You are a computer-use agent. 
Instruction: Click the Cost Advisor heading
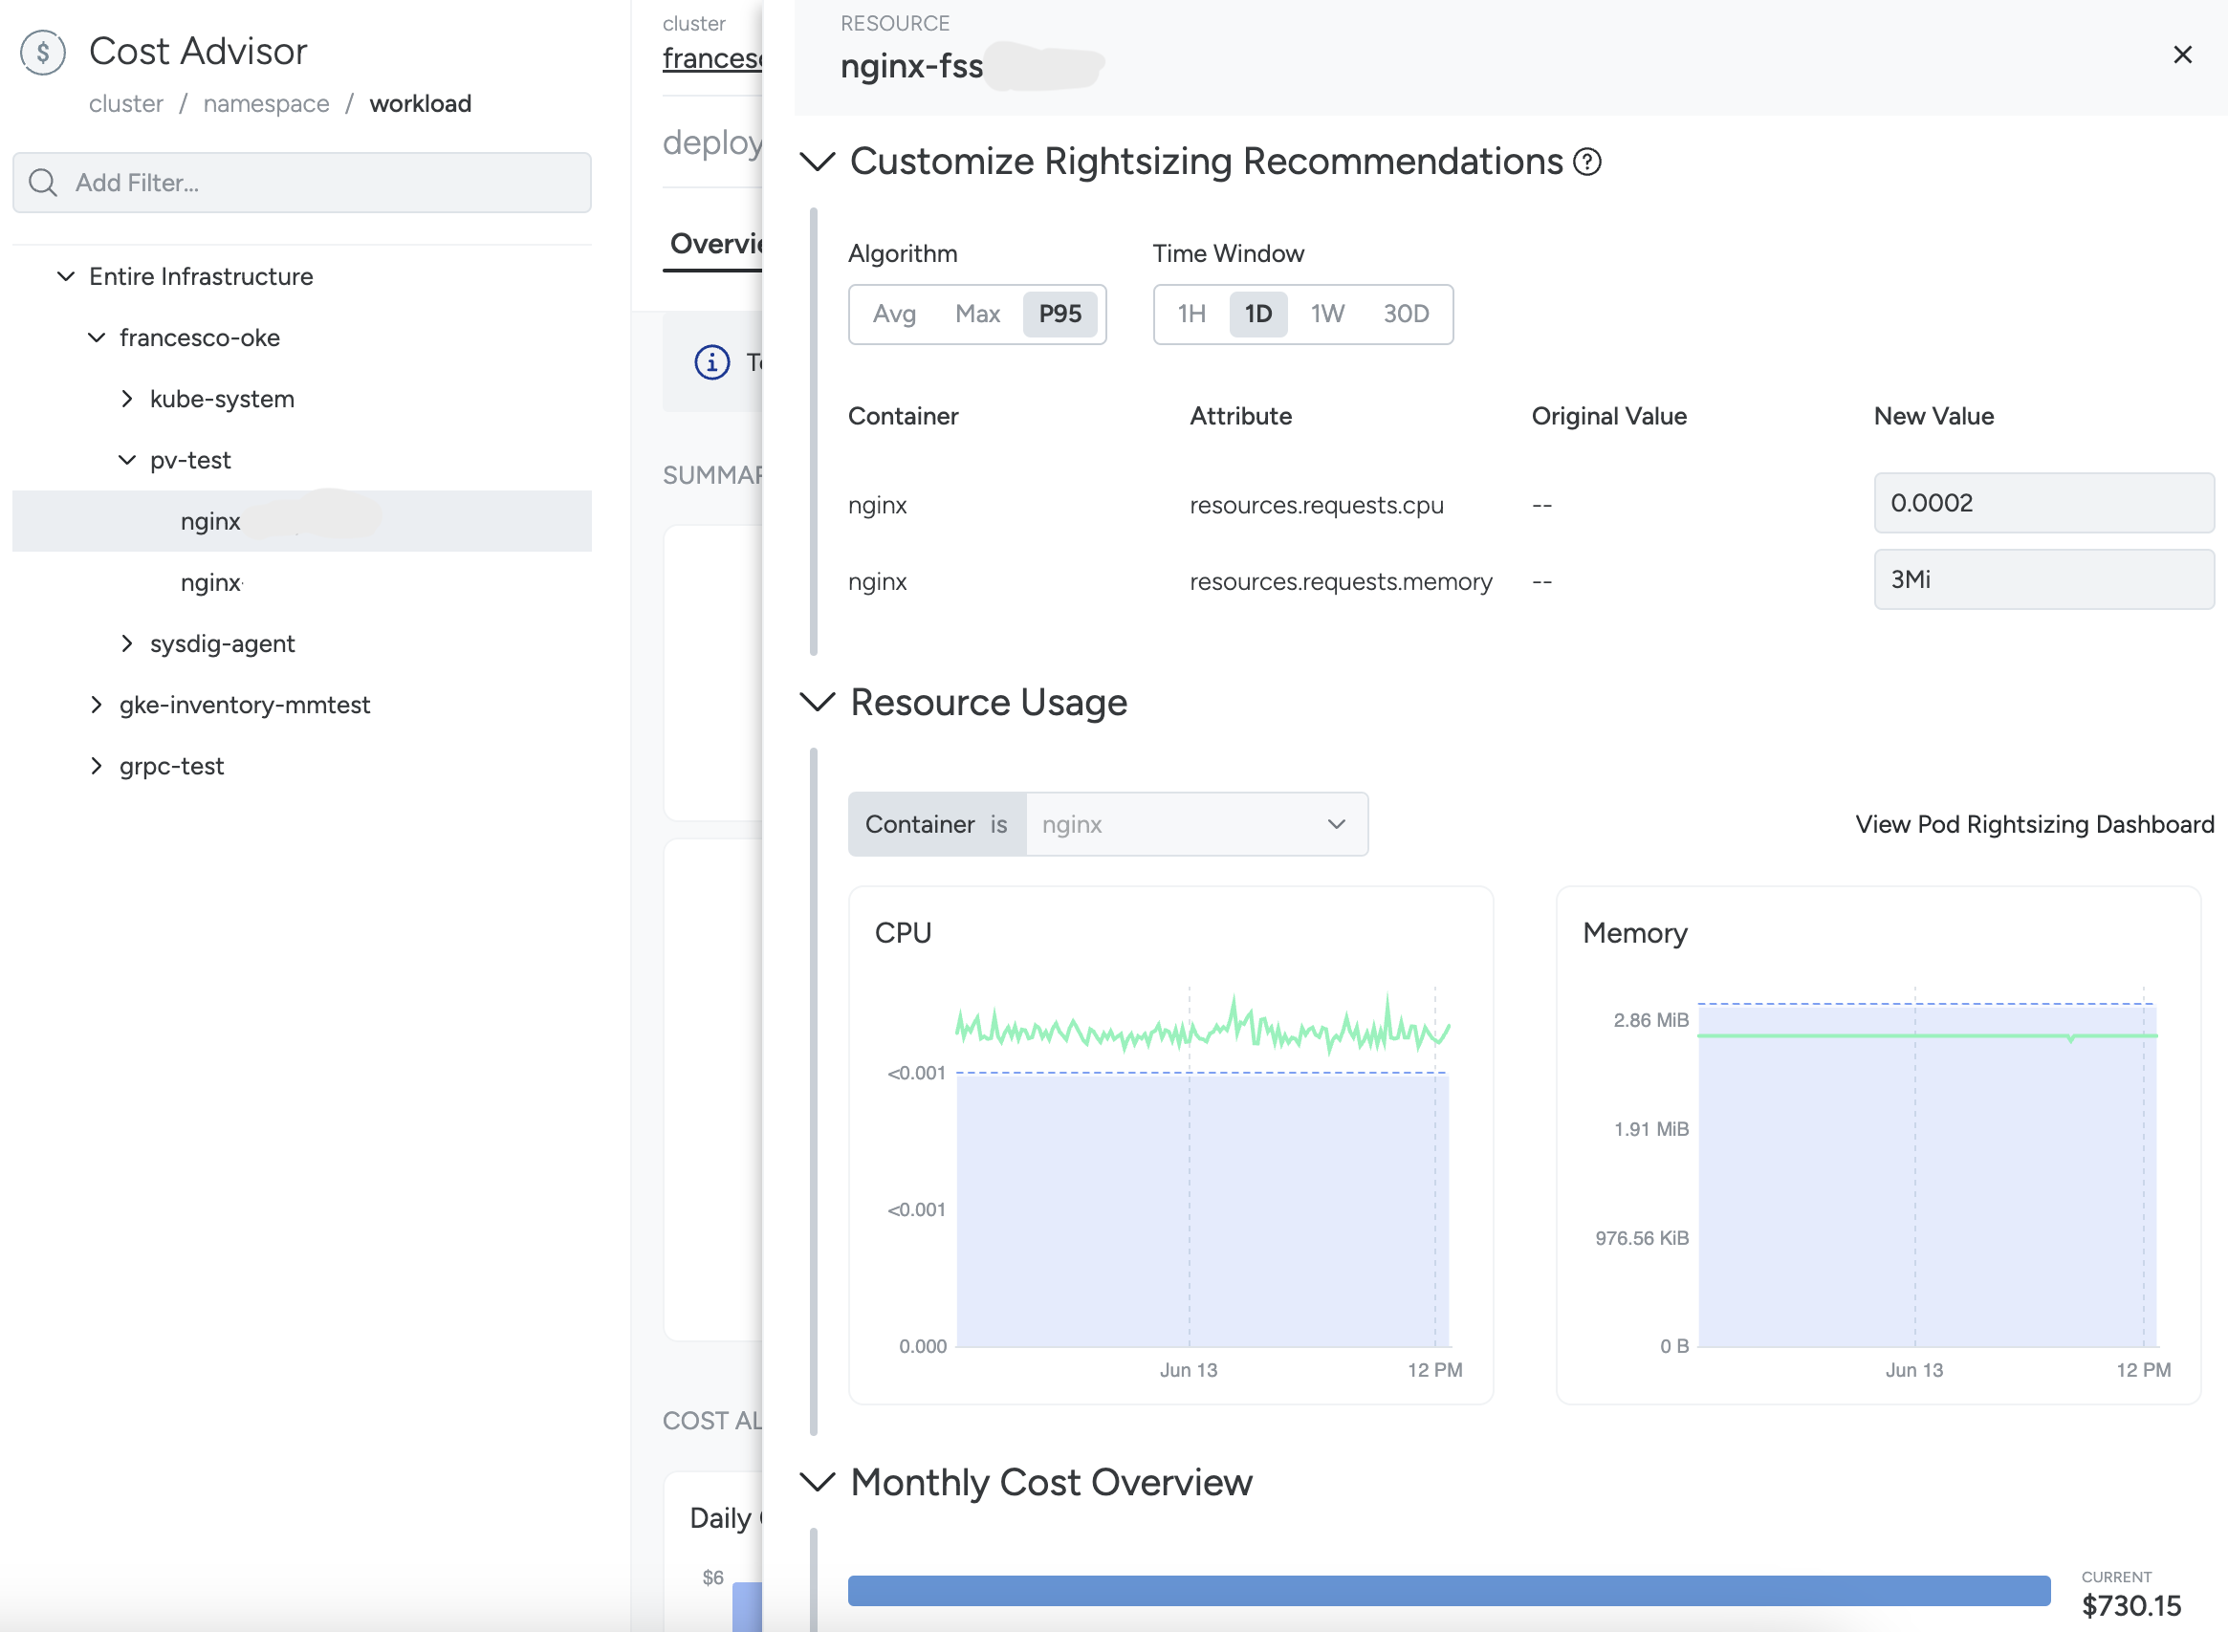198,52
